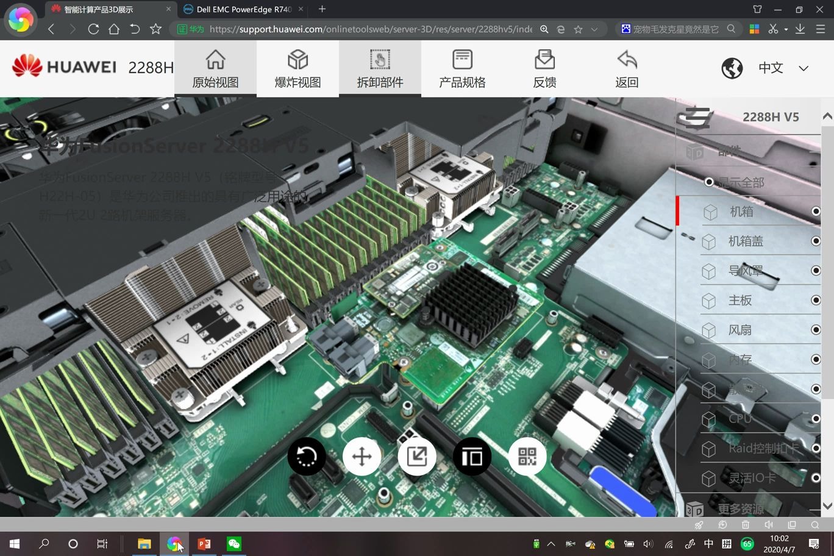The width and height of the screenshot is (834, 556).
Task: Expand address bar dropdown chevron
Action: [x=594, y=29]
